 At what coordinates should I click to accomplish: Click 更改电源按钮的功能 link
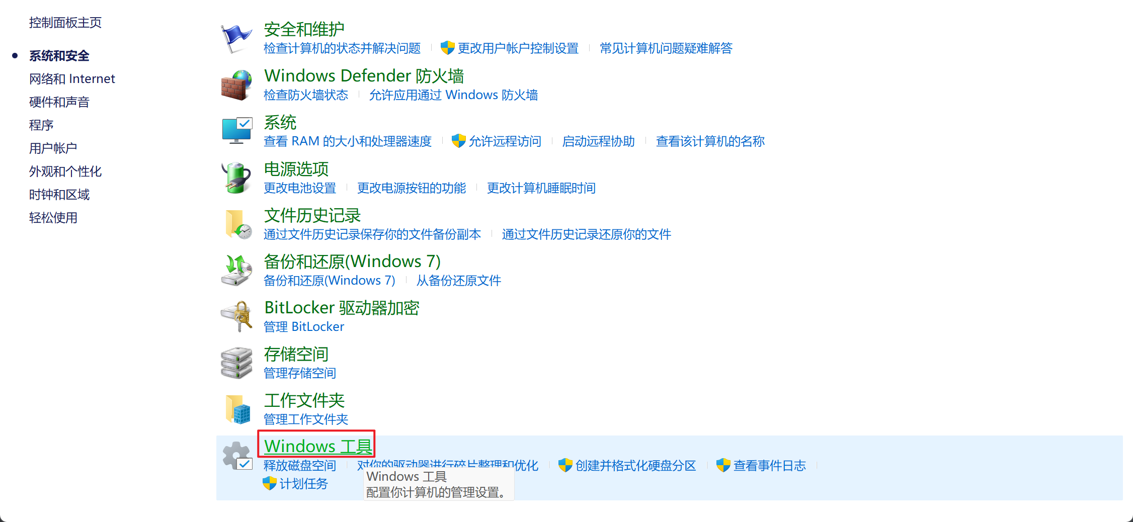point(412,188)
